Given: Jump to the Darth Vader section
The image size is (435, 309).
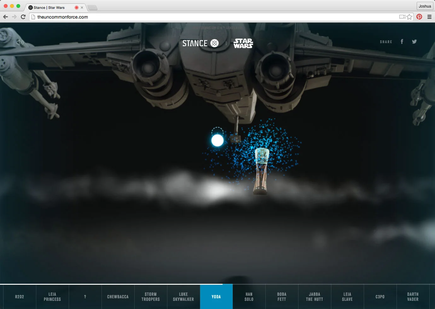Looking at the screenshot, I should point(413,297).
